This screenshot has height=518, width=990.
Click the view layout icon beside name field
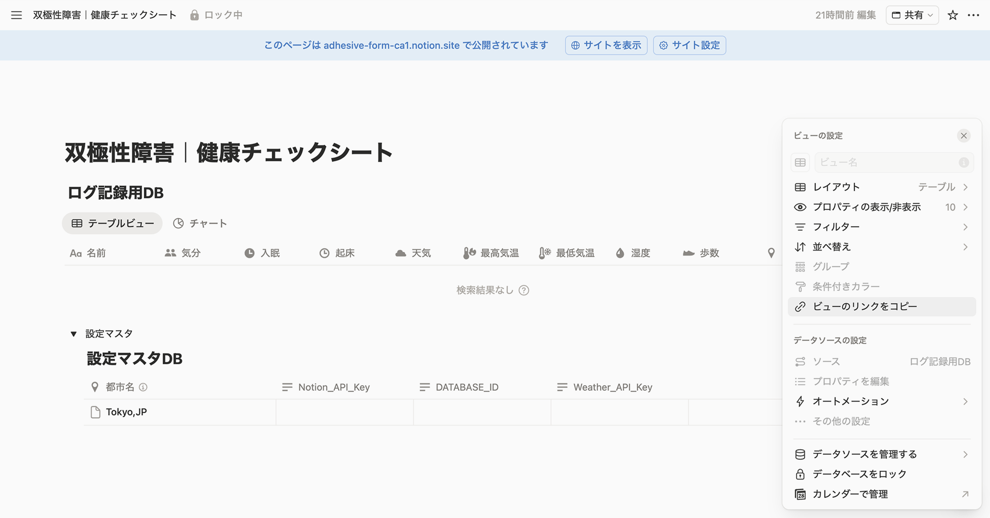tap(800, 163)
